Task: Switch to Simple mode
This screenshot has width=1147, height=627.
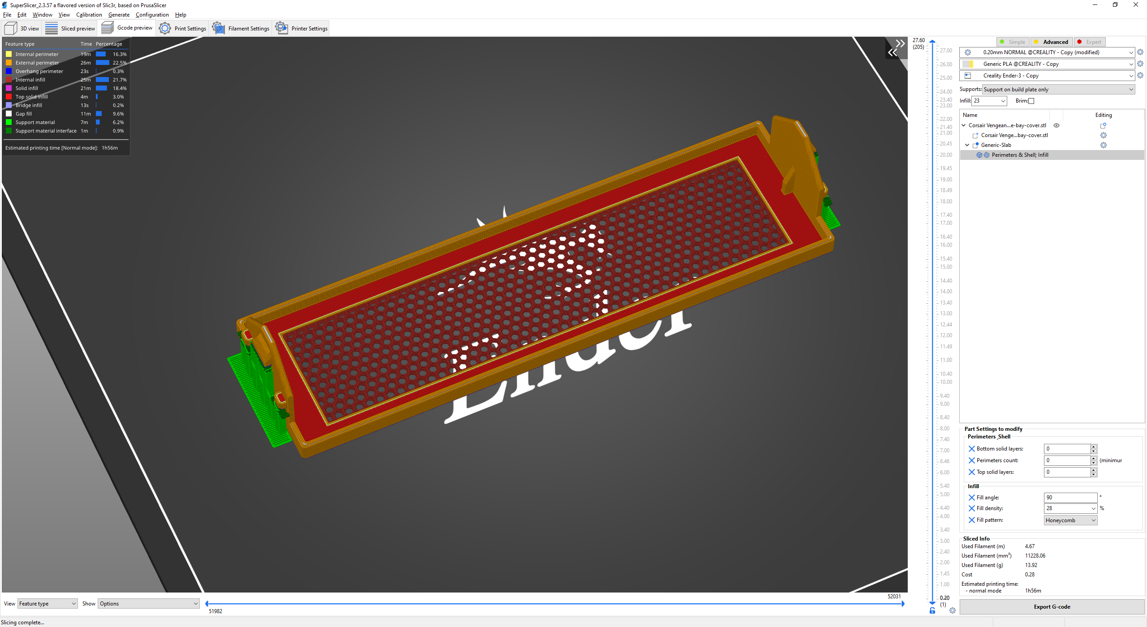Action: [x=1013, y=42]
